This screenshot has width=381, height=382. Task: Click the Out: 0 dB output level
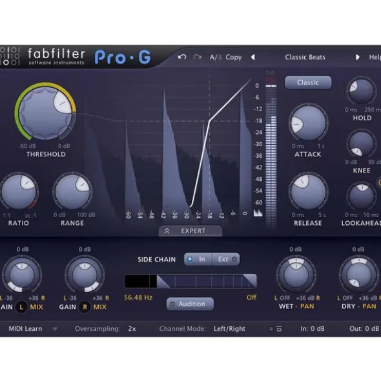pos(364,328)
